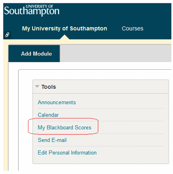Screen dimensions: 173x174
Task: Open the My University of Southampton tab
Action: pyautogui.click(x=65, y=28)
